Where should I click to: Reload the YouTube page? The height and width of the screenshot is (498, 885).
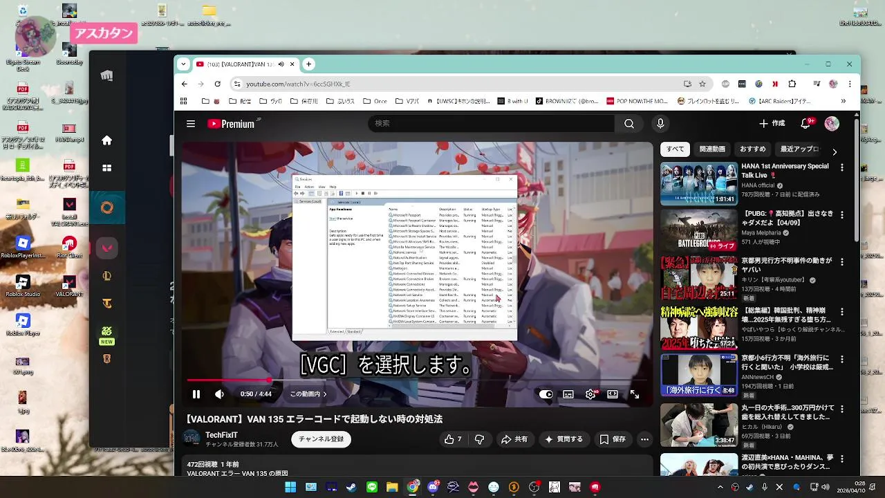coord(217,84)
